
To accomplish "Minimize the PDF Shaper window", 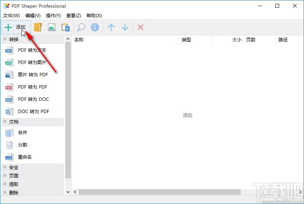I will click(260, 6).
